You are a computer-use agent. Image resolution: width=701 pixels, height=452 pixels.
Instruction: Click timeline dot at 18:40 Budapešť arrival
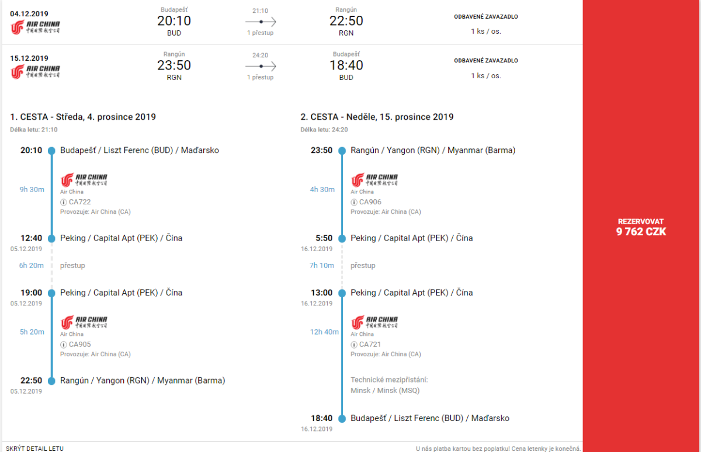tap(342, 418)
